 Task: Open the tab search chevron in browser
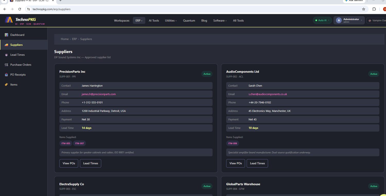[x=4, y=1]
